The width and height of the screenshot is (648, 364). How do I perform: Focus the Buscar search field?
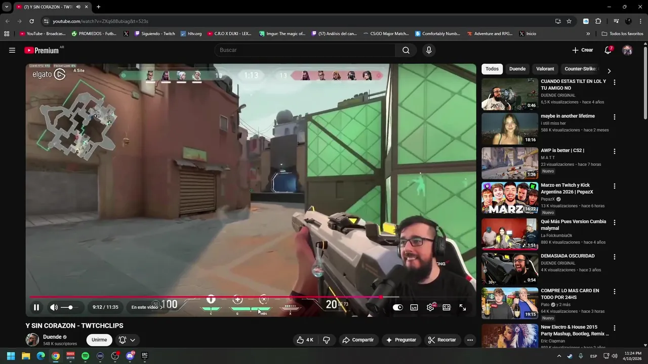[305, 50]
